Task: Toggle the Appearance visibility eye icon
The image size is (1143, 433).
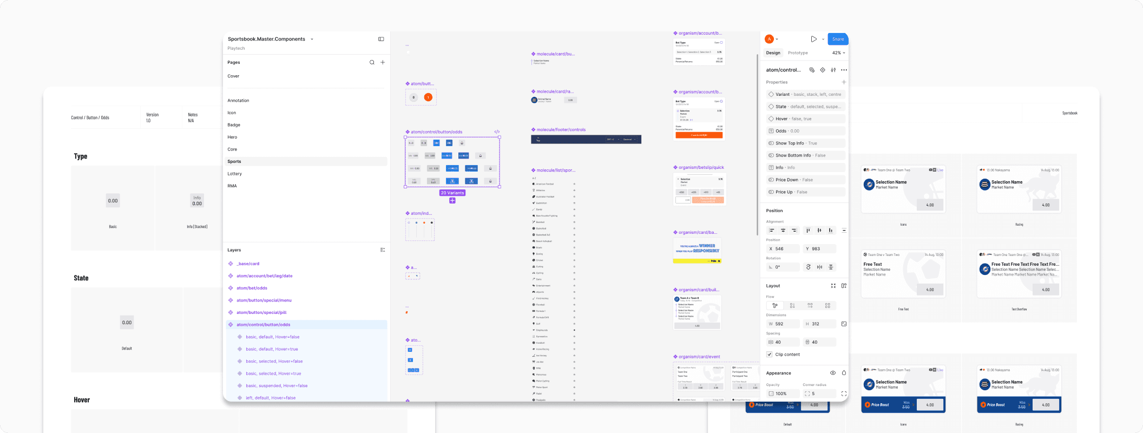Action: click(x=833, y=373)
